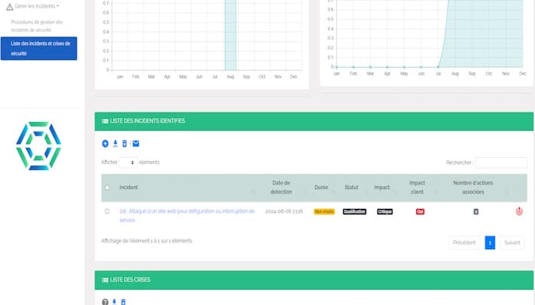Click the Rechercher search field
Image resolution: width=535 pixels, height=305 pixels.
[501, 162]
